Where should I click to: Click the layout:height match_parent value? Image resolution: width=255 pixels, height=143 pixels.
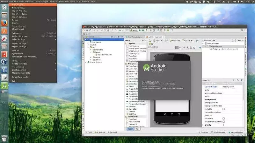pyautogui.click(x=228, y=87)
